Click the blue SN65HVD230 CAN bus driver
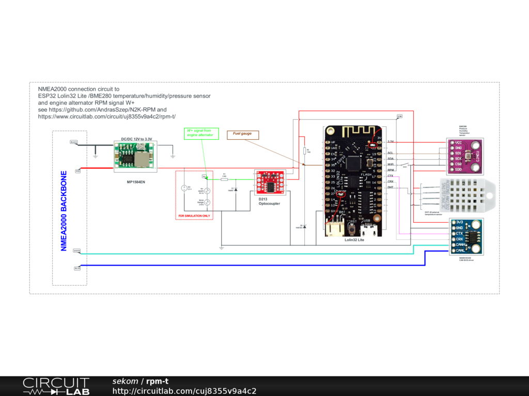 click(x=466, y=236)
